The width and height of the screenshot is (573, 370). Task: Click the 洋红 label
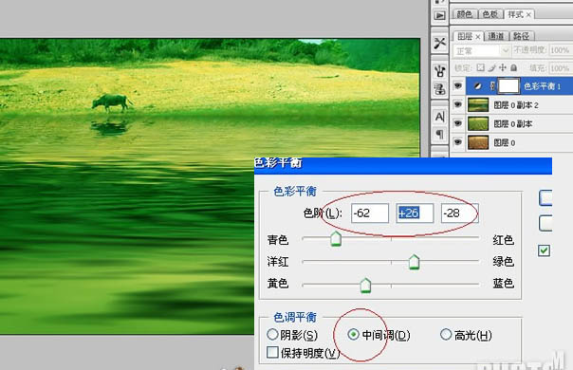pyautogui.click(x=278, y=262)
